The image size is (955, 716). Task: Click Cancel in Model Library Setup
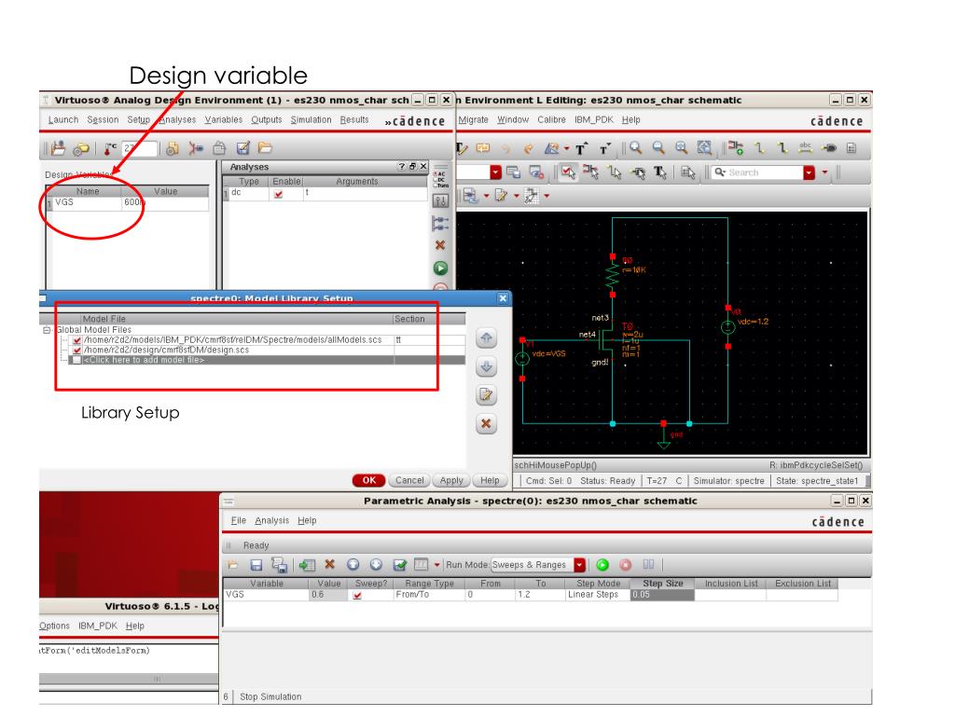tap(409, 480)
